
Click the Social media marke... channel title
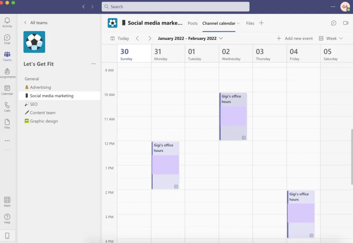coord(155,23)
